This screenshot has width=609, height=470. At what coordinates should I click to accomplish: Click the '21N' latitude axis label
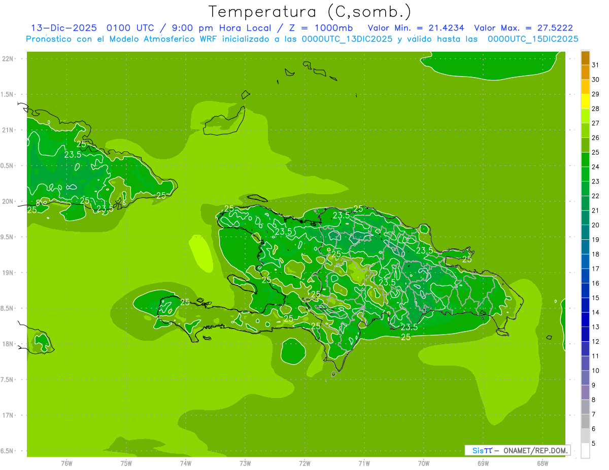tap(8, 130)
